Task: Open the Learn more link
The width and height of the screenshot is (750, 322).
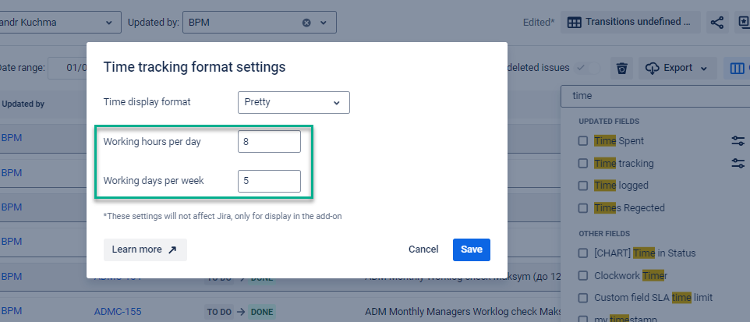Action: [145, 249]
